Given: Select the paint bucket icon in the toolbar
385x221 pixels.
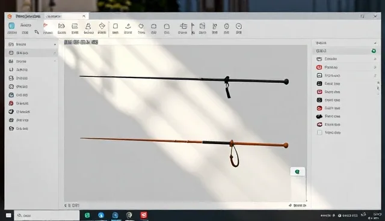Looking at the screenshot, I should [102, 26].
